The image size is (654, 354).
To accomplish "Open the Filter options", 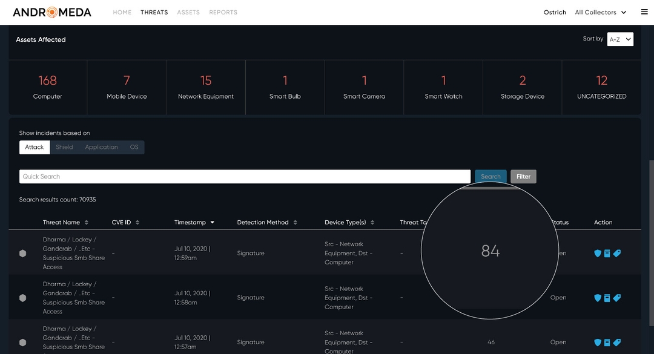I will [523, 176].
